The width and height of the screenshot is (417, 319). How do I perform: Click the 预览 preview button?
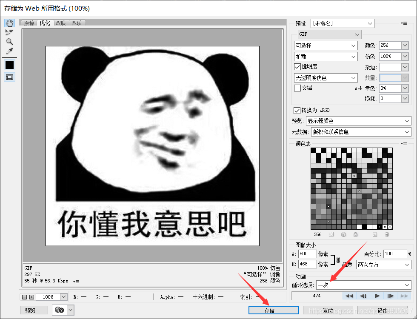point(34,310)
